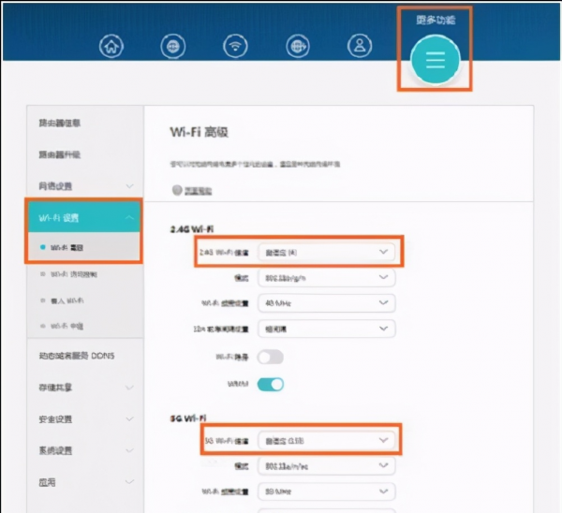Expand the 网络设置 sidebar section

pos(85,186)
